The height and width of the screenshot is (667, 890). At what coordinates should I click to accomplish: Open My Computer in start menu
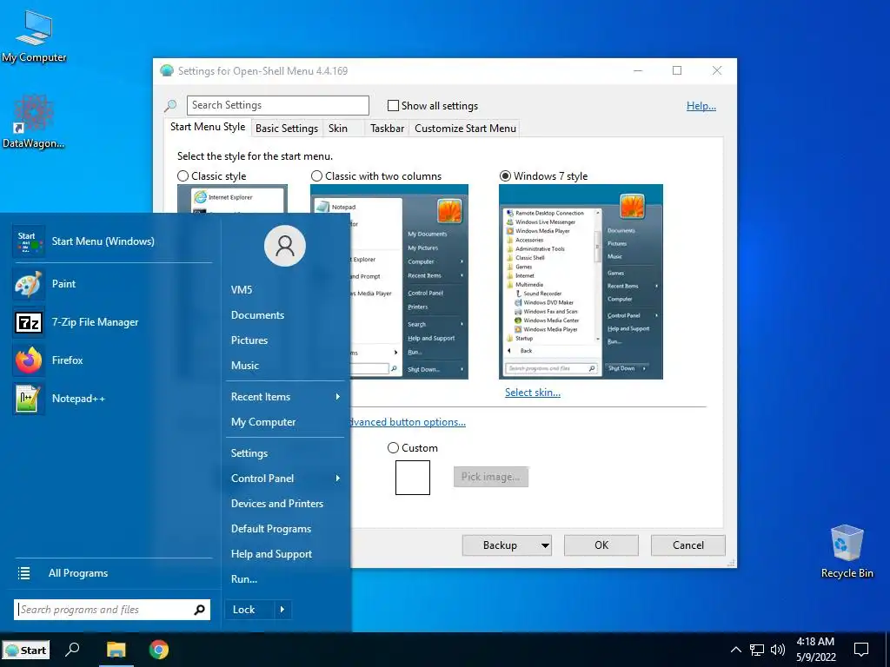[x=263, y=422]
